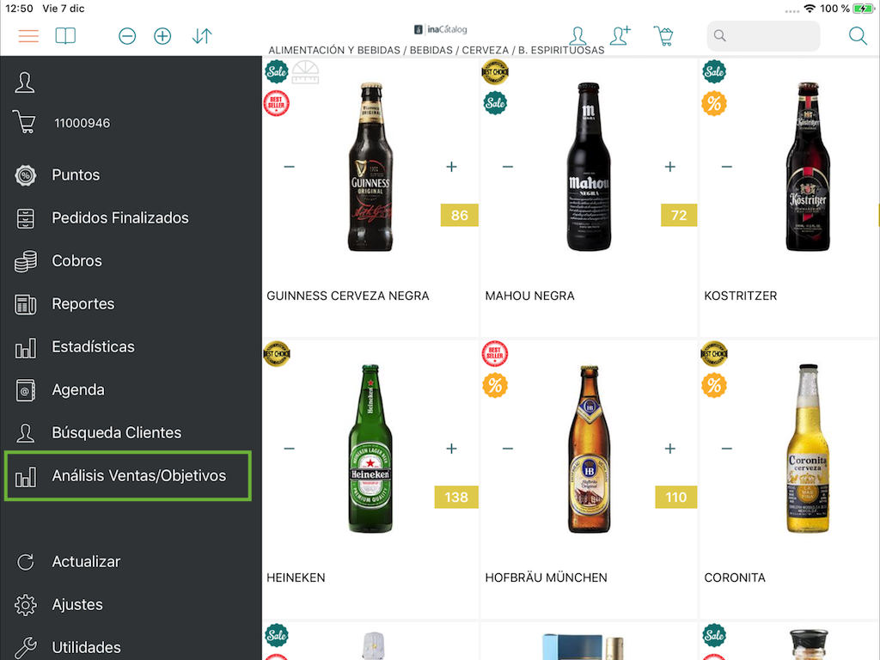880x660 pixels.
Task: Click the Best Choice badge on Mahou Negra
Action: tap(495, 72)
